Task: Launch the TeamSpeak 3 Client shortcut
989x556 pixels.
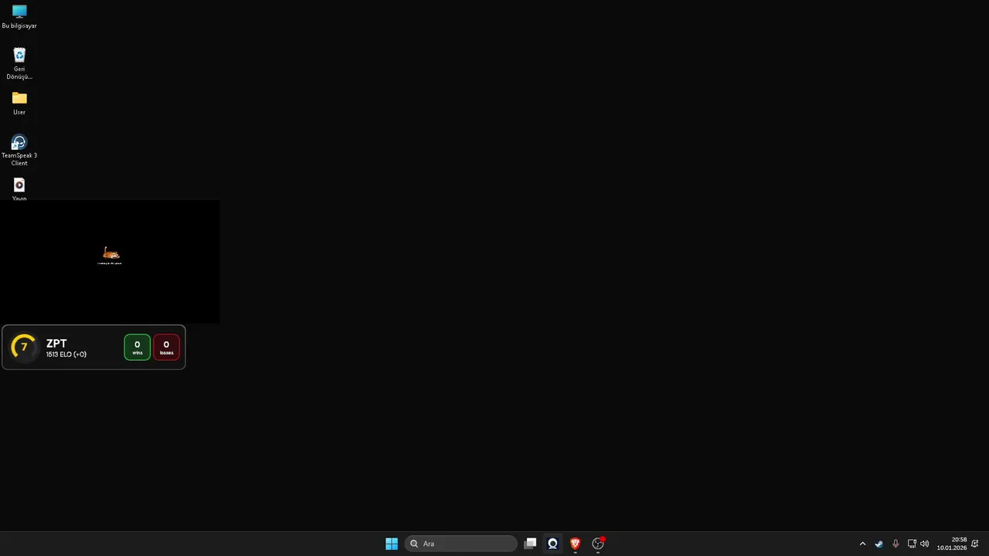Action: (19, 150)
